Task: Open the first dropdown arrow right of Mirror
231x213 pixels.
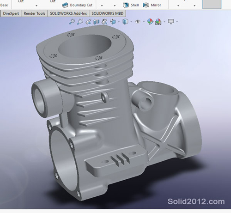Action: point(178,6)
